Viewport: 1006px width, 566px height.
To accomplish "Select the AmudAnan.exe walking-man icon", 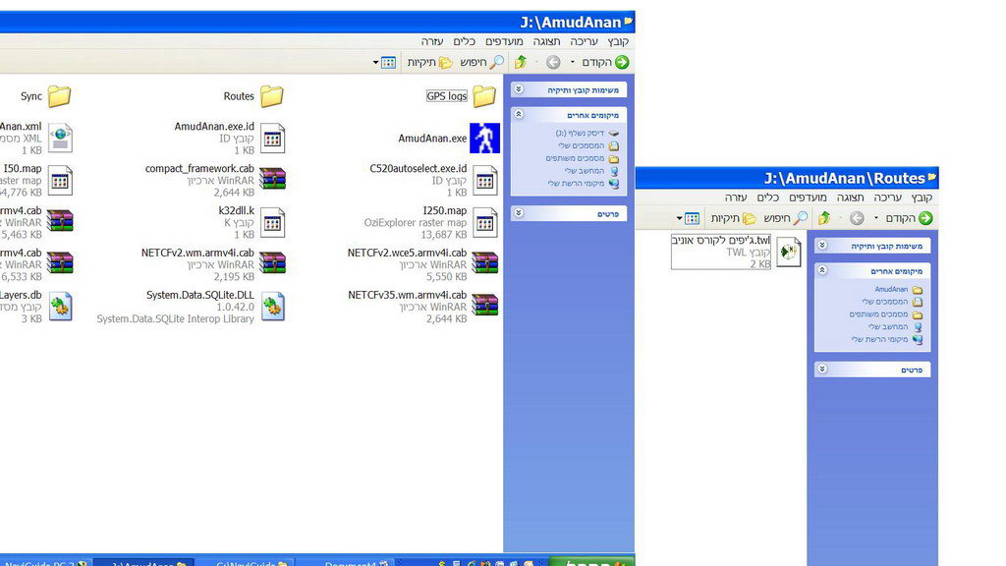I will 484,138.
